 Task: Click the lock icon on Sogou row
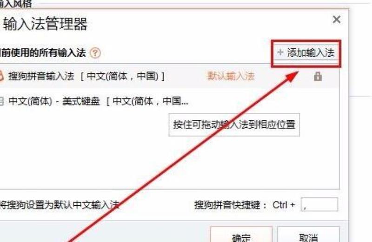pyautogui.click(x=318, y=76)
